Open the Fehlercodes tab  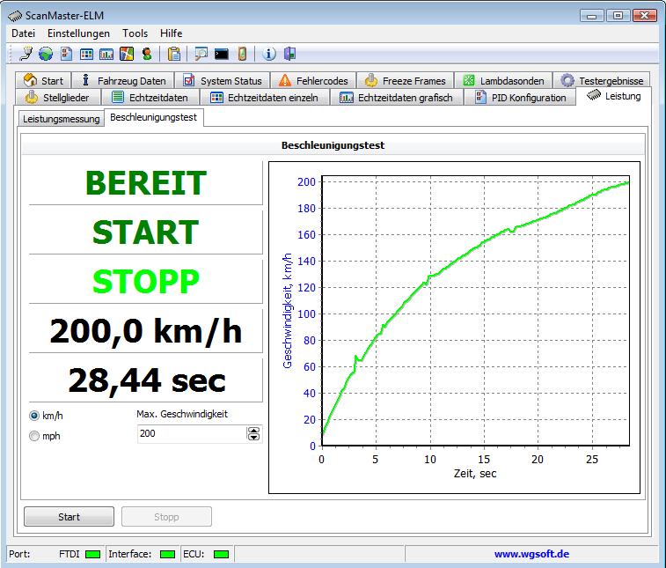tap(312, 80)
